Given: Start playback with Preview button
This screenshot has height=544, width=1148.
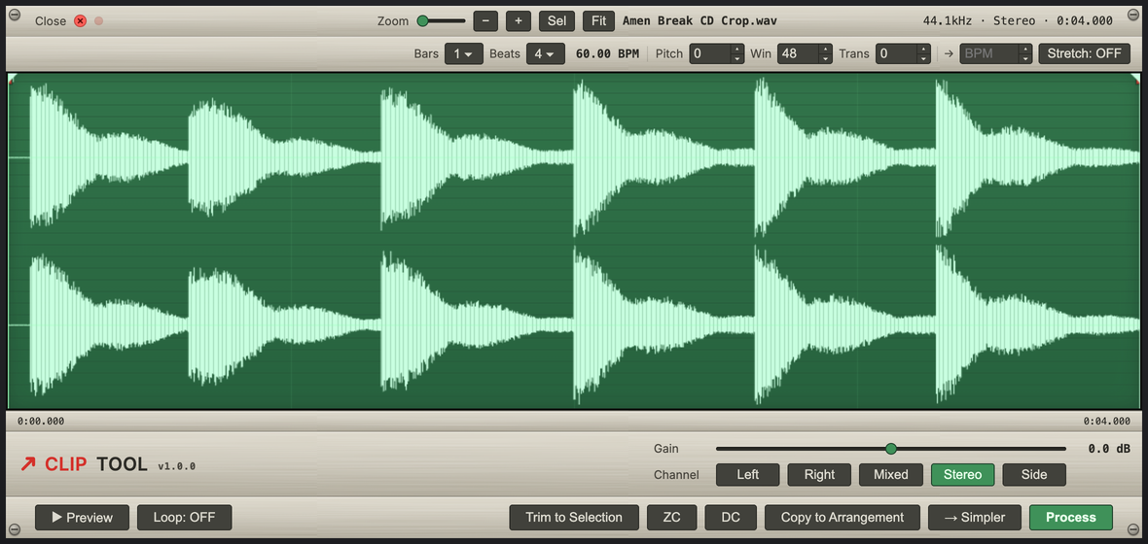Looking at the screenshot, I should coord(82,517).
